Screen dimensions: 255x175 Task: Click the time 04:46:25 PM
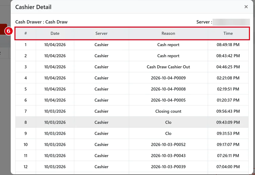pyautogui.click(x=228, y=67)
